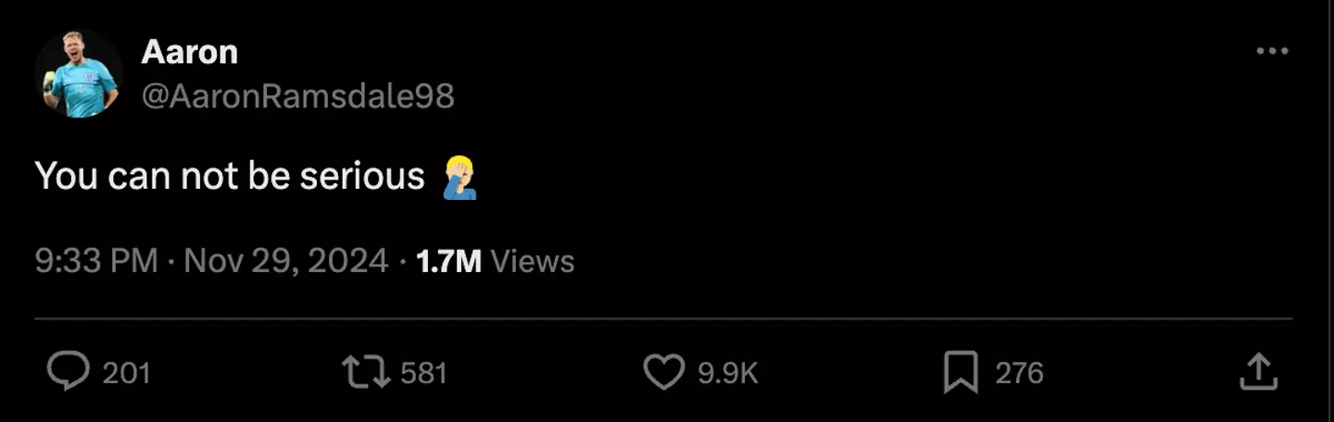Open the three-dot more options menu

(1272, 51)
